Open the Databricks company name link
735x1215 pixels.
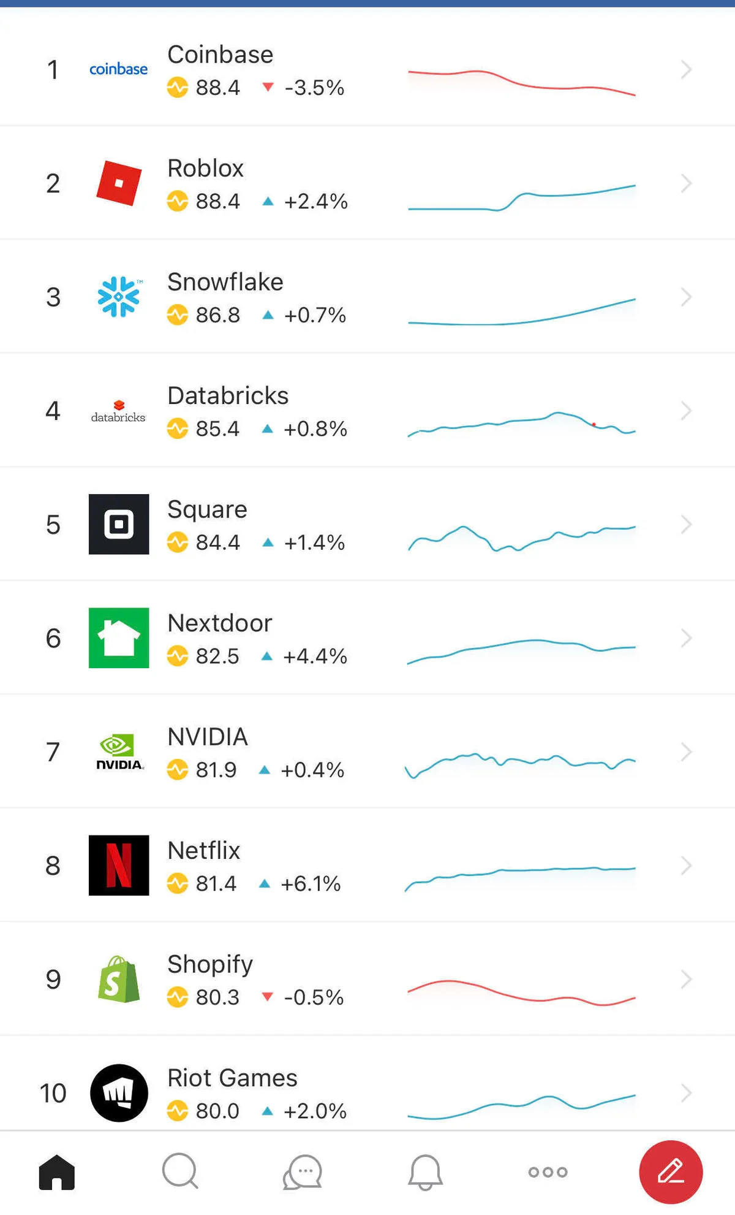point(228,396)
